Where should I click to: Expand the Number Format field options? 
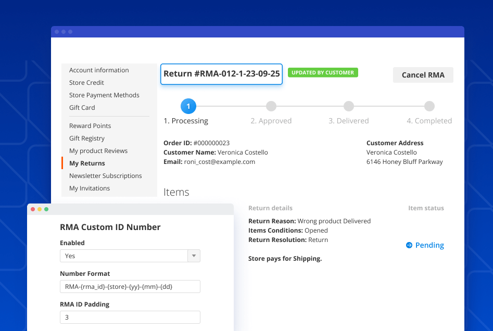click(129, 286)
